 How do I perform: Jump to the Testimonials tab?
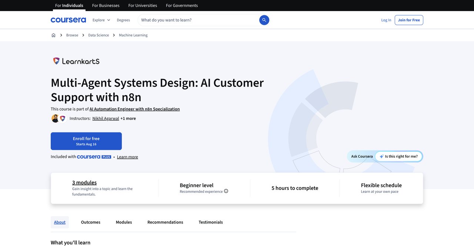(x=211, y=222)
